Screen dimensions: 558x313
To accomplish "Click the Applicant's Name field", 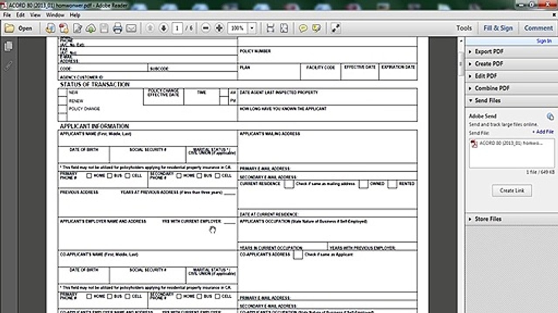I will (x=148, y=138).
